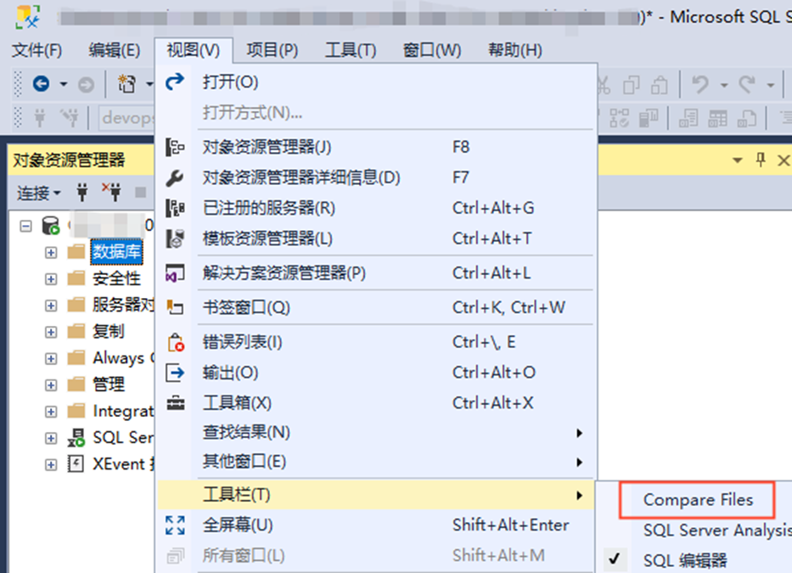This screenshot has height=573, width=792.
Task: Click the display estimated plan icon
Action: [620, 118]
